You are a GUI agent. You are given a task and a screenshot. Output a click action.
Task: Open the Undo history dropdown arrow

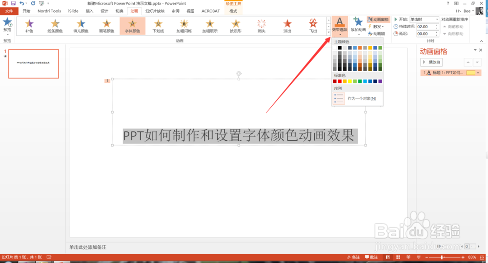26,3
